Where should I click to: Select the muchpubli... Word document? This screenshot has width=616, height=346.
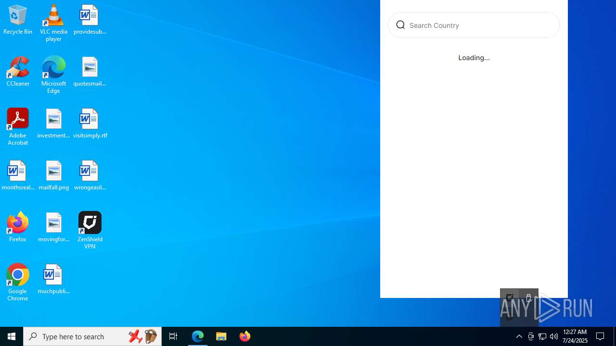tap(53, 279)
